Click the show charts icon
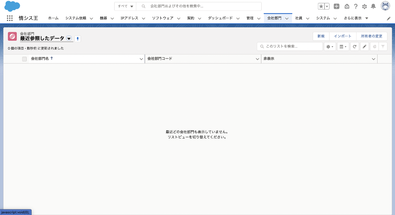Image resolution: width=395 pixels, height=215 pixels. point(374,47)
